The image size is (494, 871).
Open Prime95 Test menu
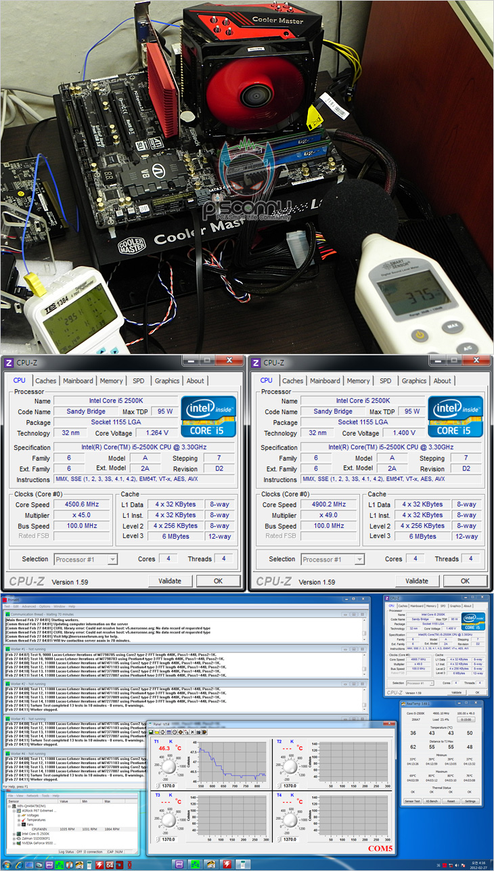tap(7, 606)
